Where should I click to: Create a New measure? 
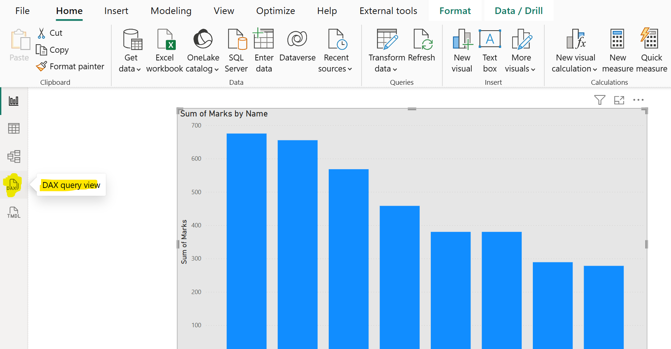pos(617,48)
